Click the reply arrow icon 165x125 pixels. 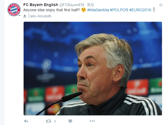click(26, 121)
